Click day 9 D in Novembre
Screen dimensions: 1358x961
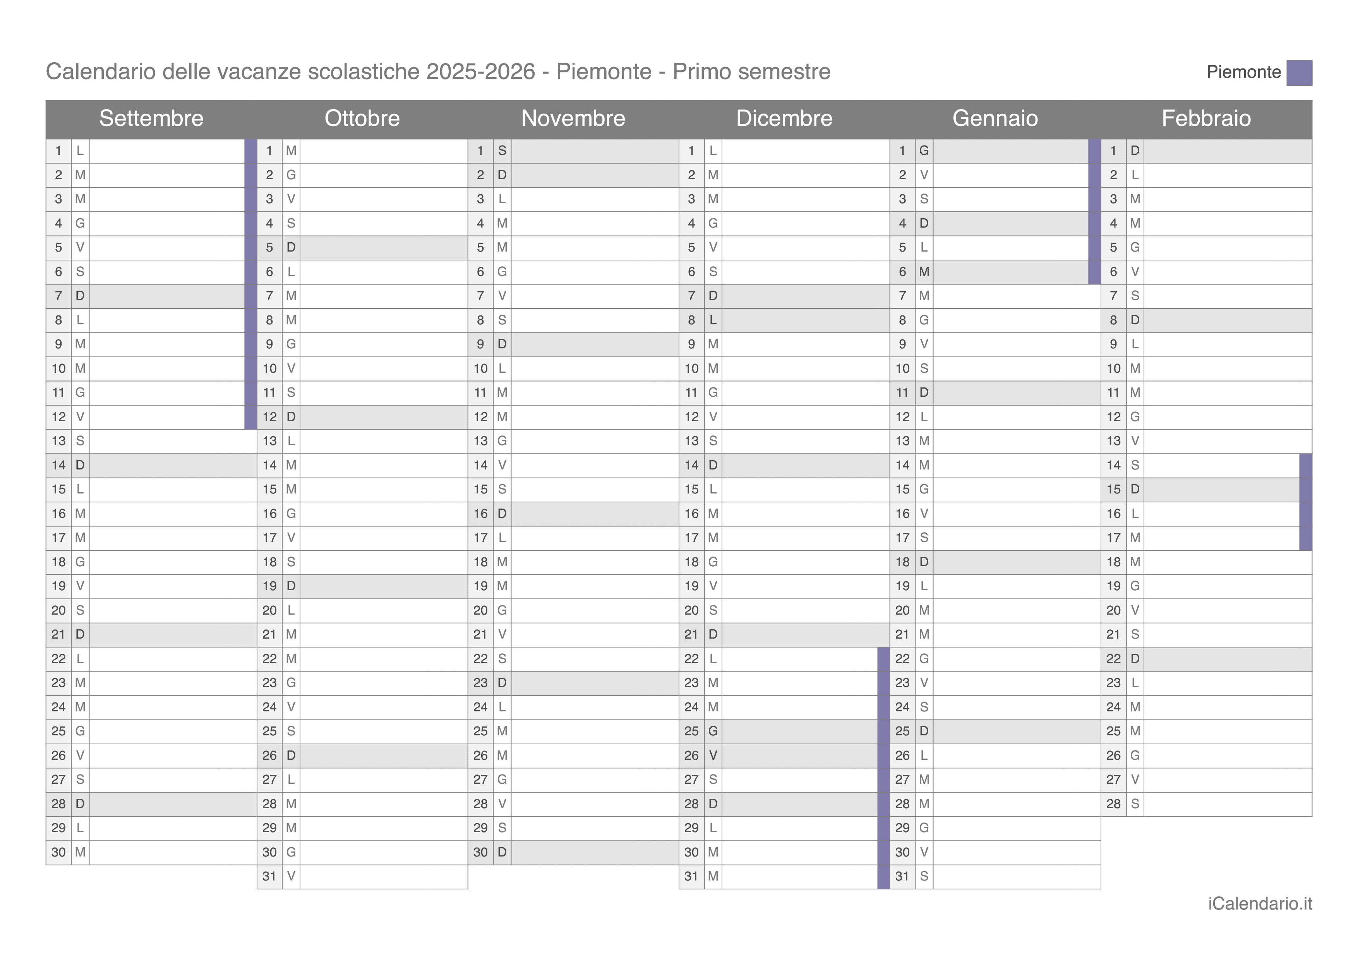point(573,344)
